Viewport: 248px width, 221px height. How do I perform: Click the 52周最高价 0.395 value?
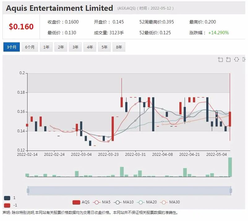[x=156, y=22]
